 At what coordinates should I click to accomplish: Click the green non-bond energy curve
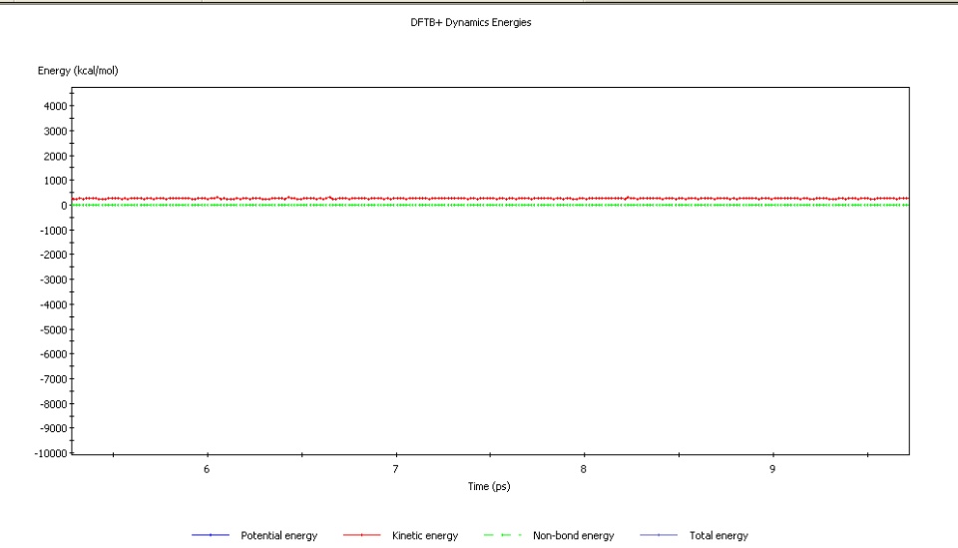(489, 206)
